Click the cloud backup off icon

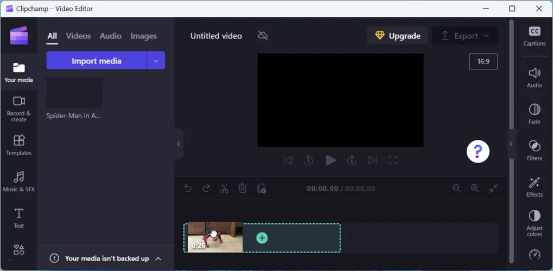tap(263, 36)
